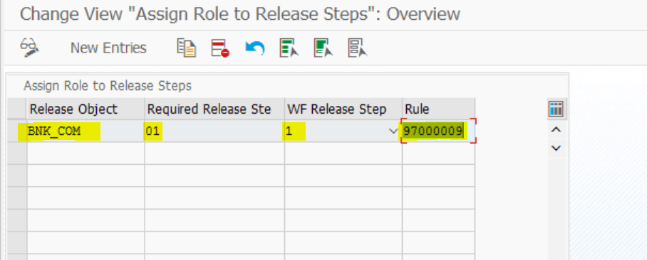Click the Deselect All icon

pyautogui.click(x=357, y=48)
